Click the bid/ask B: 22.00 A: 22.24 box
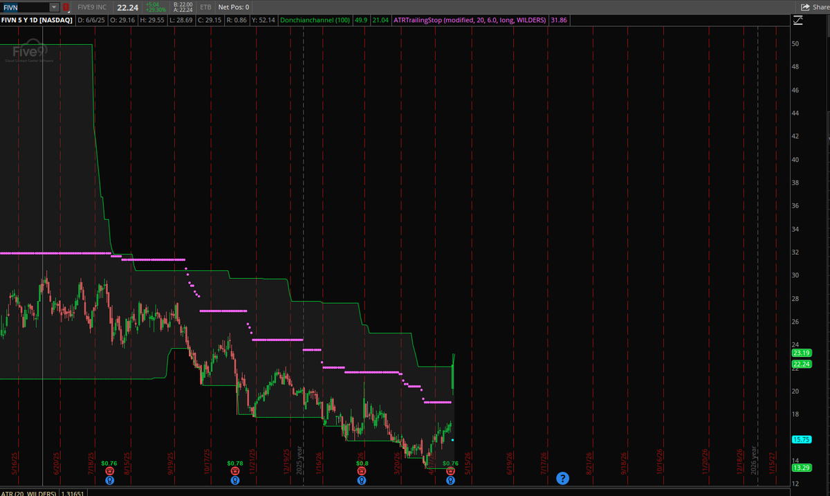Screen dimensions: 830x496 (x=183, y=7)
